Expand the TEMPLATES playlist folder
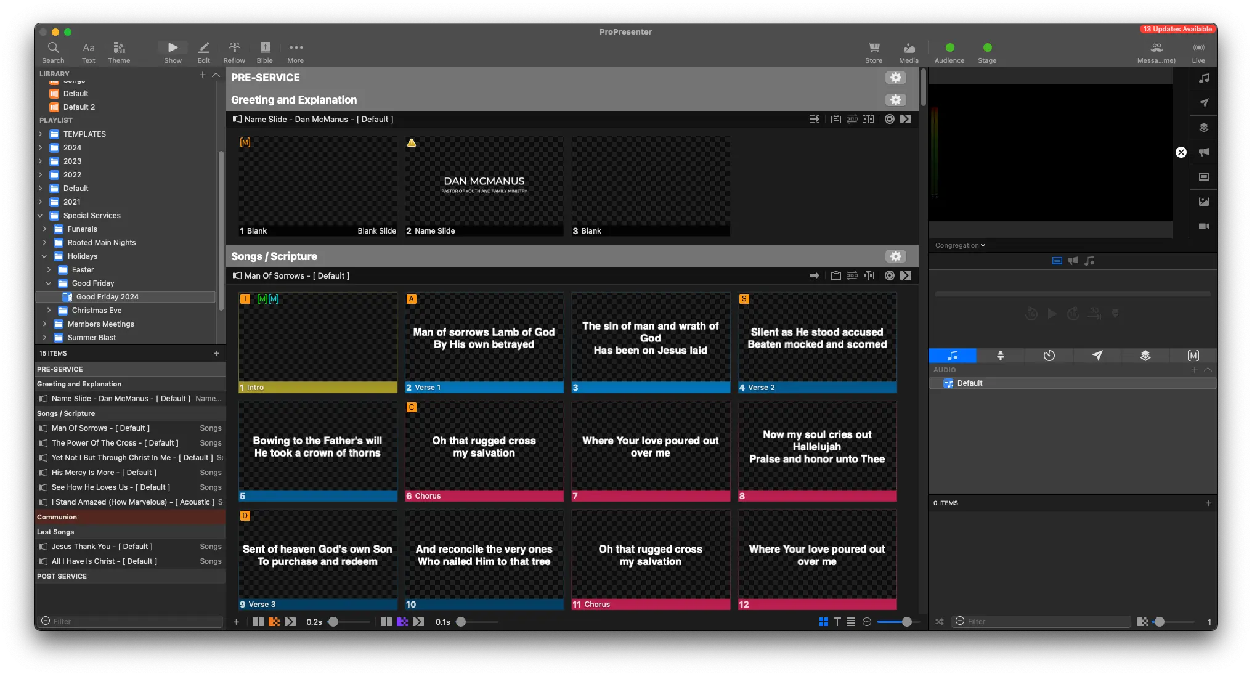This screenshot has width=1252, height=676. click(41, 134)
